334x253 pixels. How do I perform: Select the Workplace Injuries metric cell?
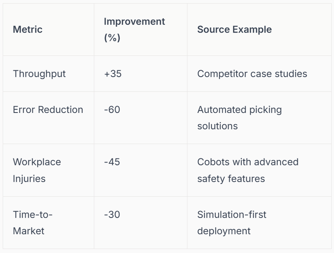[37, 170]
